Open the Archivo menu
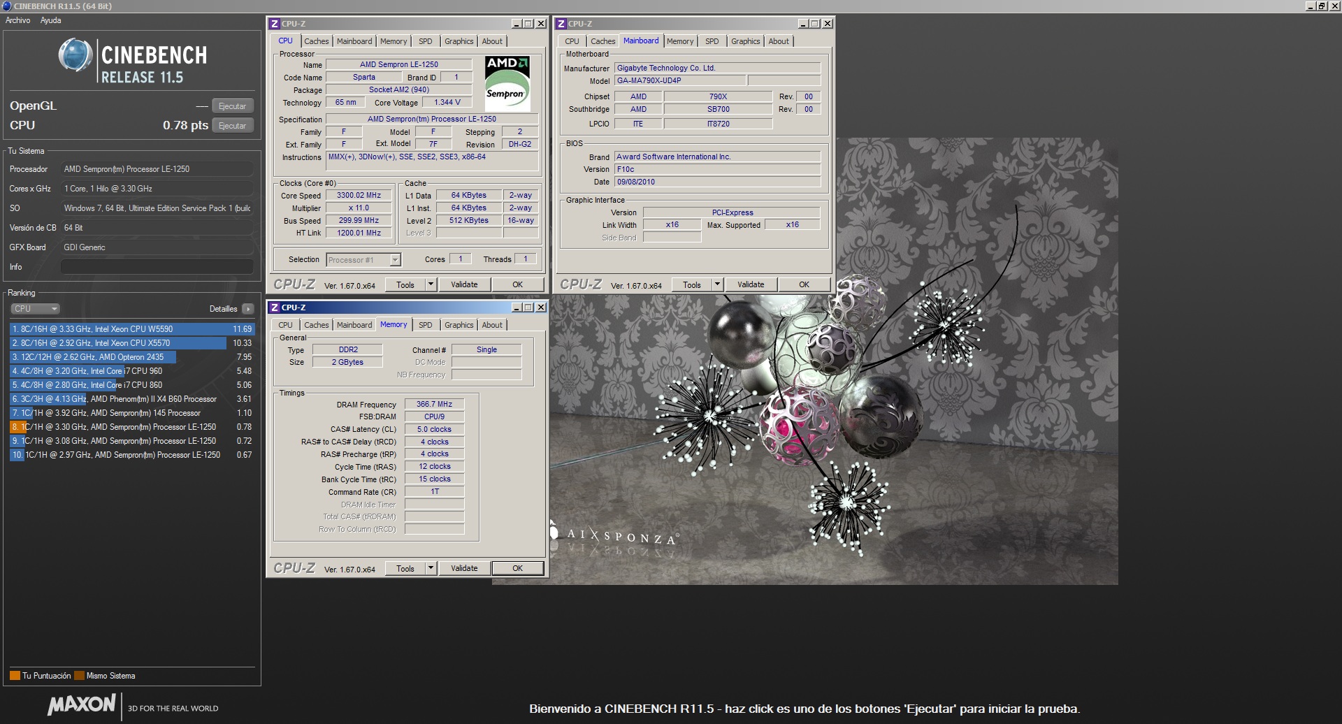Screen dimensions: 1342x724 pyautogui.click(x=17, y=20)
